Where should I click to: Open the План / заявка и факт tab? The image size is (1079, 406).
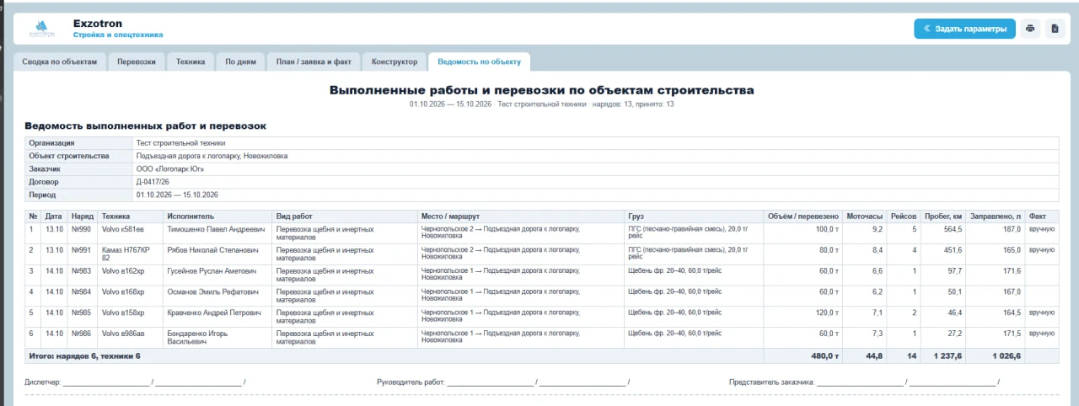pyautogui.click(x=314, y=61)
